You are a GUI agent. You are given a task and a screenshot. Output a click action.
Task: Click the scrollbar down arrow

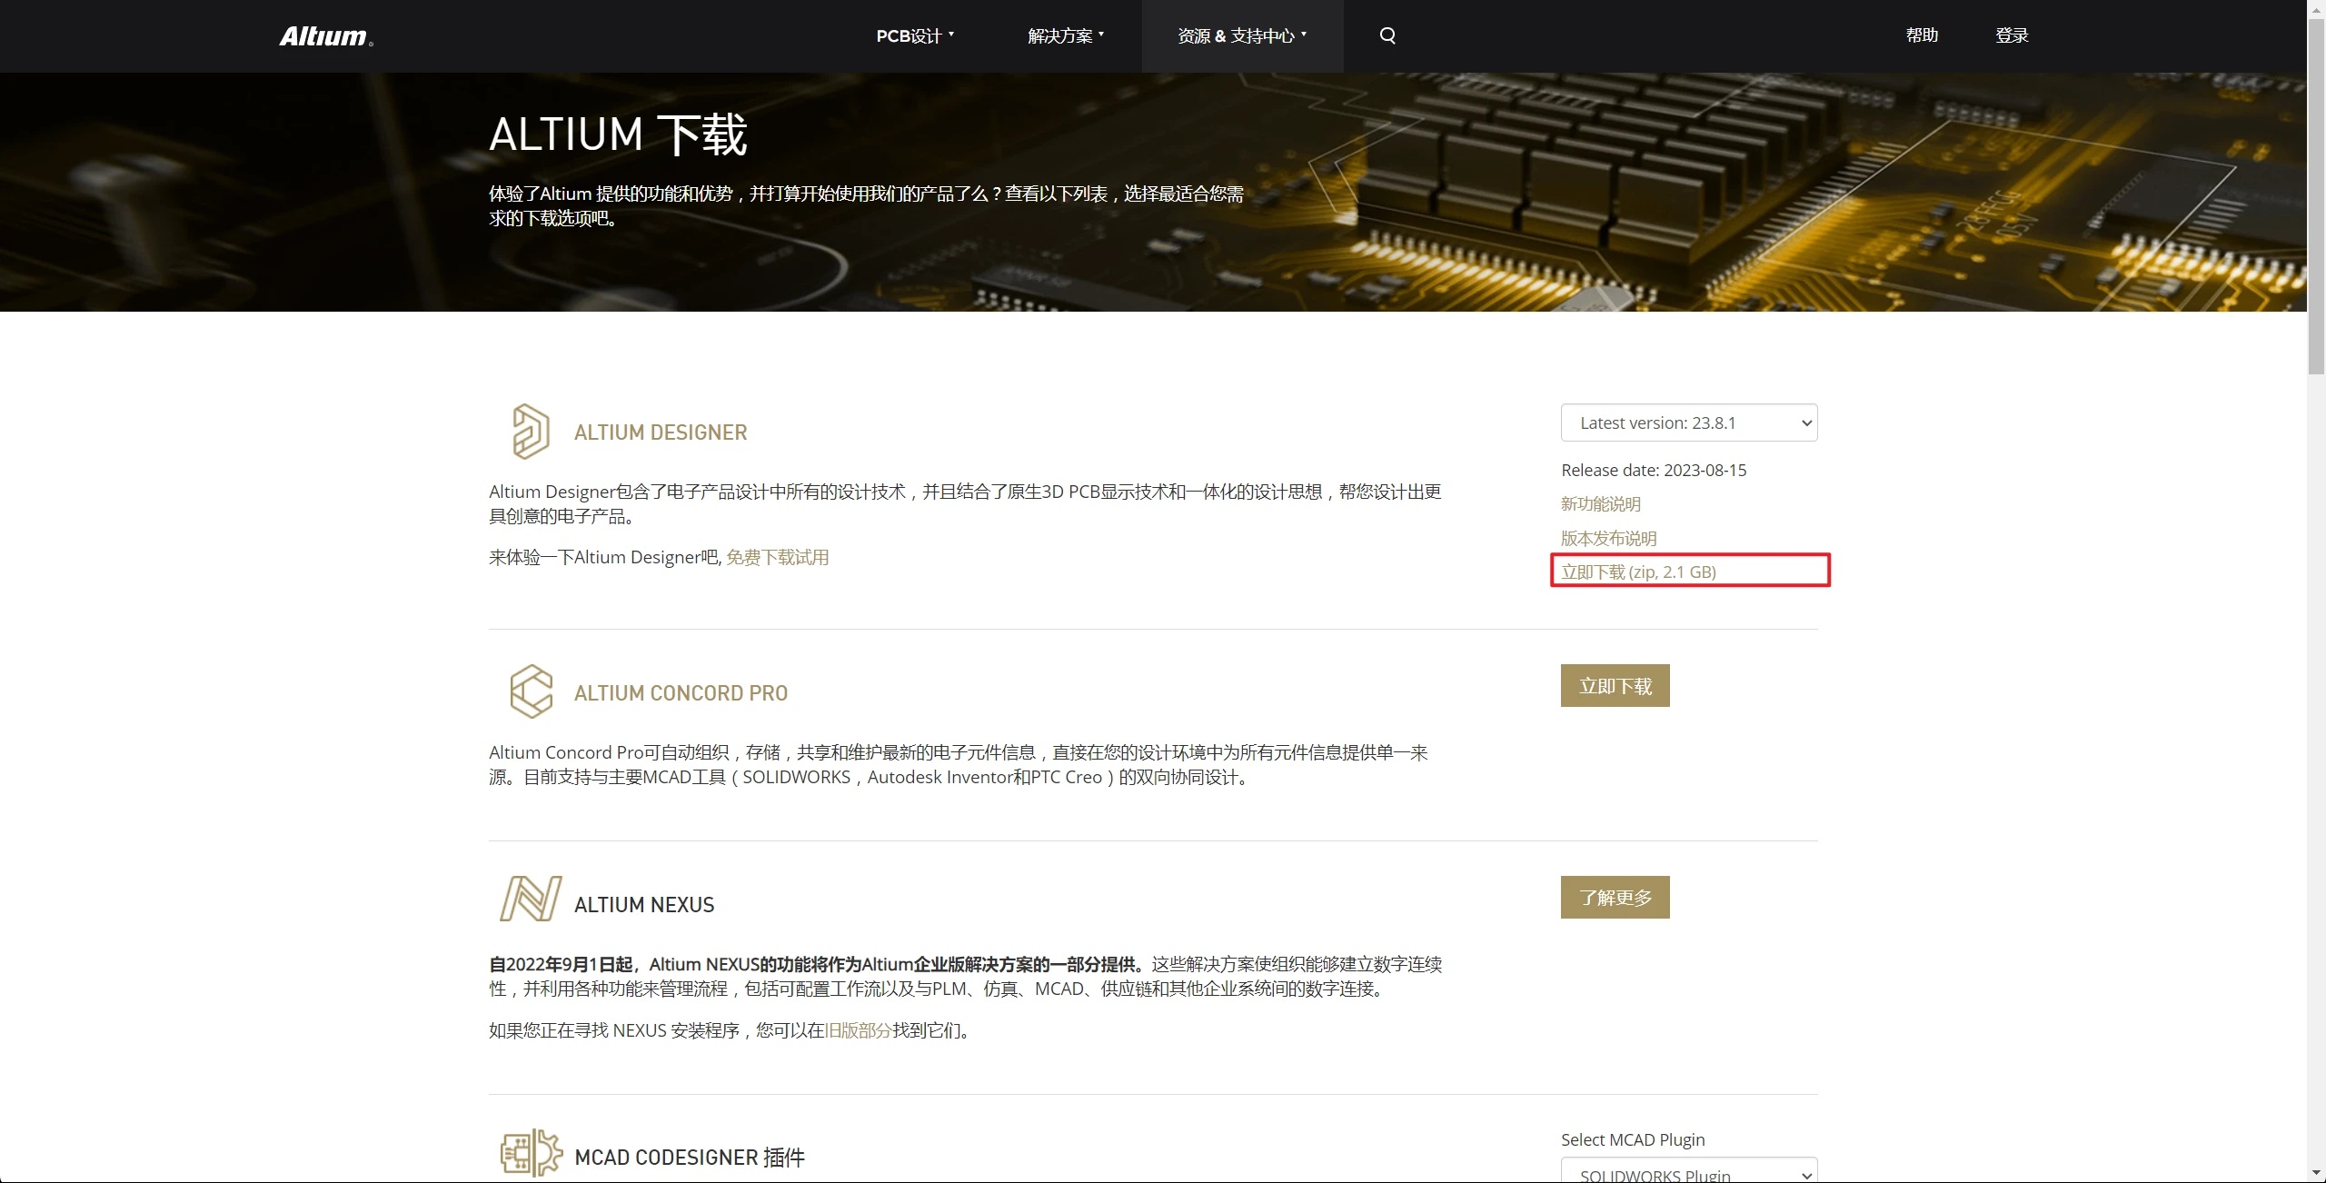coord(2316,1173)
